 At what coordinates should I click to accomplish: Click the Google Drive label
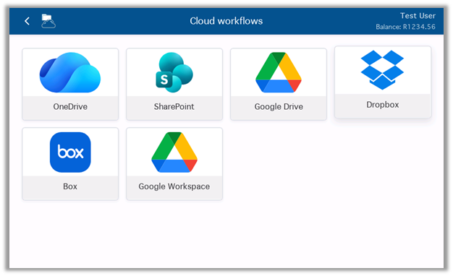(x=279, y=107)
